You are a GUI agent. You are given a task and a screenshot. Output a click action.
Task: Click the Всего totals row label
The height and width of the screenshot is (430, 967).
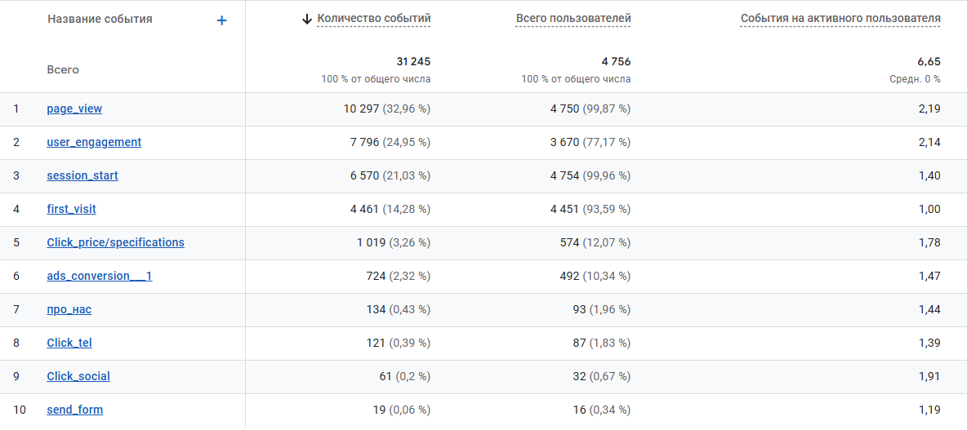coord(63,69)
